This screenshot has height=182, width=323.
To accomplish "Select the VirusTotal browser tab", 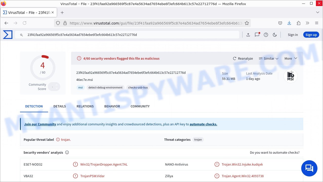I will coord(29,12).
